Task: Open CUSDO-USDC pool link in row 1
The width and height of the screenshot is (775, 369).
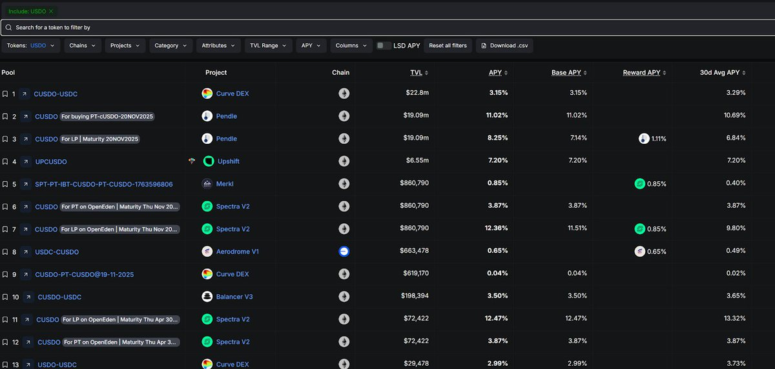Action: coord(56,94)
